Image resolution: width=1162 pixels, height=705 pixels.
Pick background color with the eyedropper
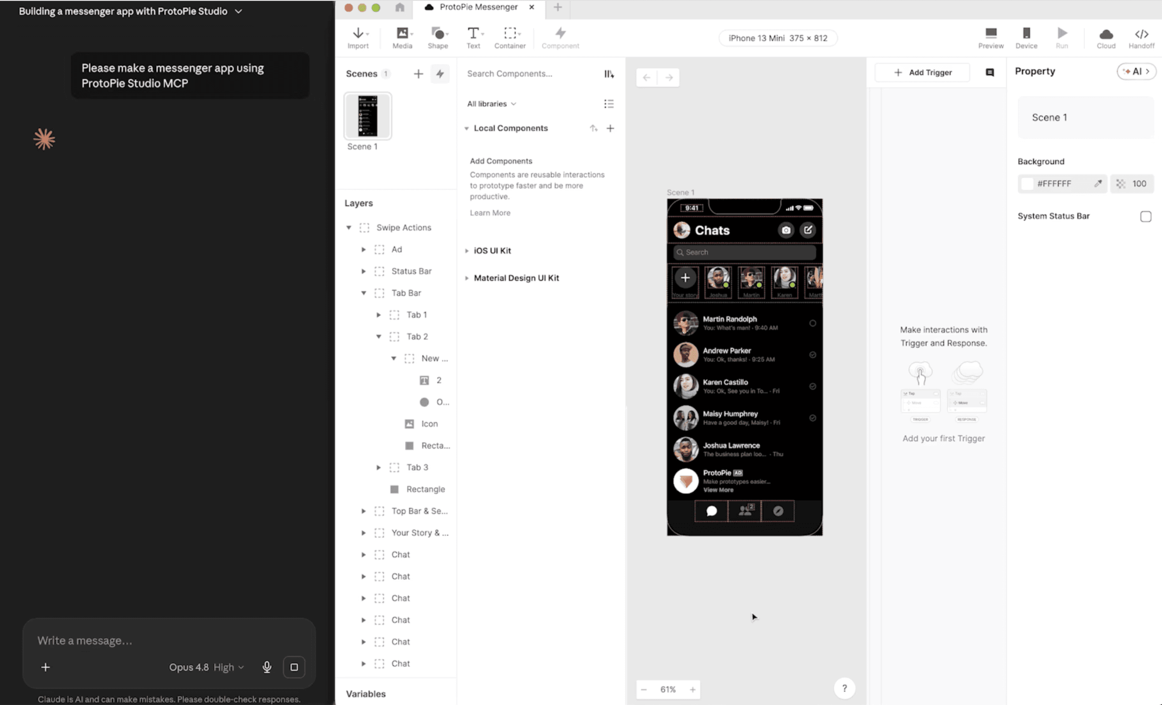pos(1098,183)
